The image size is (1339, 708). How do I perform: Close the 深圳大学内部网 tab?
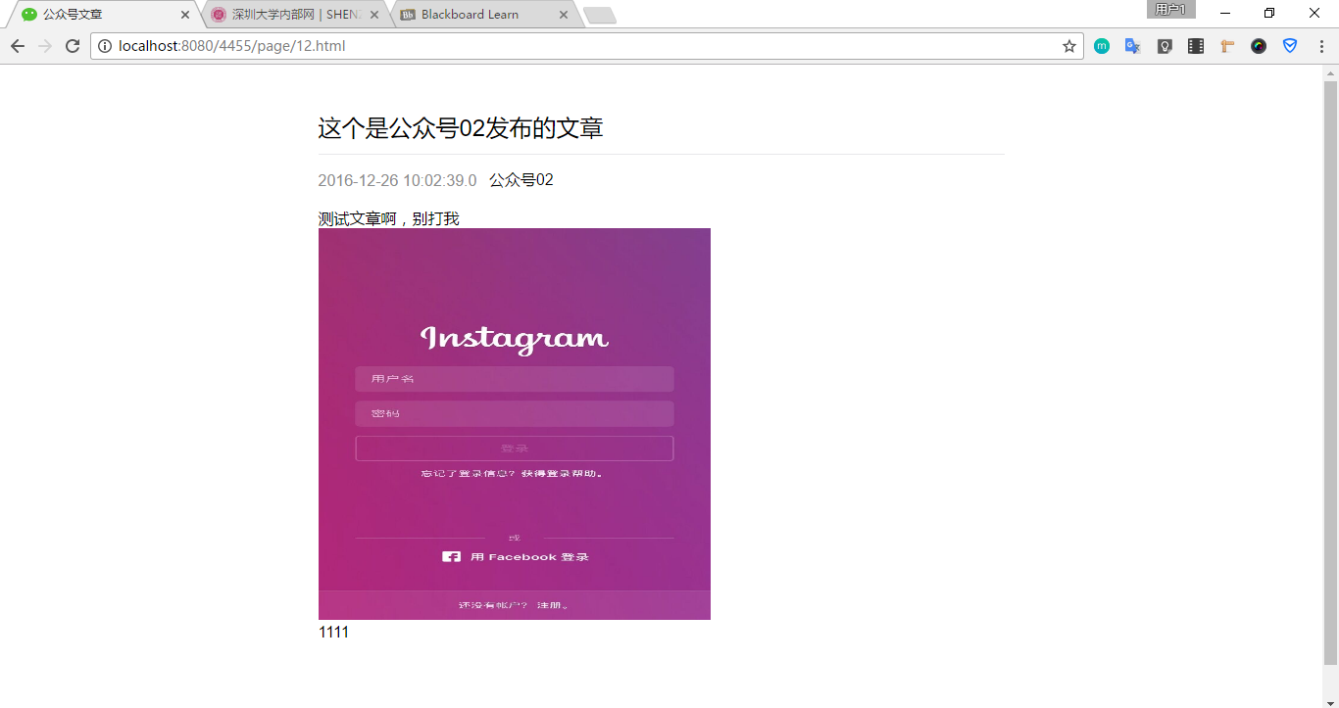(374, 15)
